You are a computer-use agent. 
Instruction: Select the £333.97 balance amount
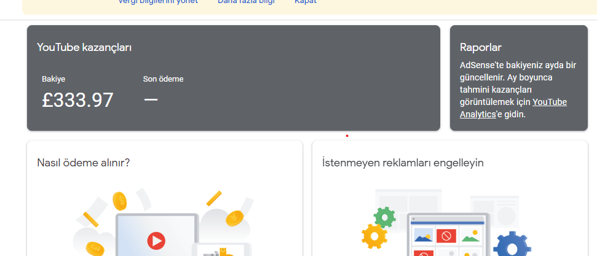click(77, 100)
